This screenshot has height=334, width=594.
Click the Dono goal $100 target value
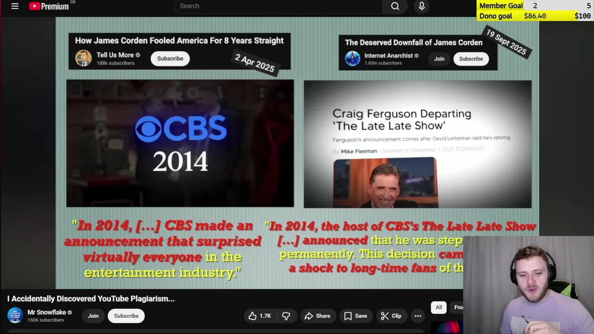pyautogui.click(x=582, y=16)
